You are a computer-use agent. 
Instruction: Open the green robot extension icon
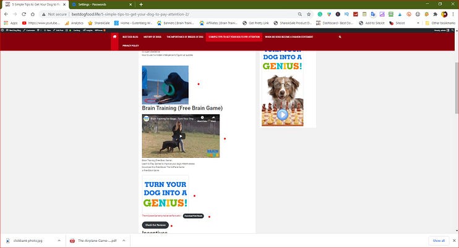(x=391, y=14)
